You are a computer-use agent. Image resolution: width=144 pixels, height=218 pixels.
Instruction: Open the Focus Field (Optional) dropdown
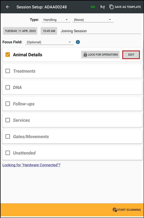click(49, 42)
